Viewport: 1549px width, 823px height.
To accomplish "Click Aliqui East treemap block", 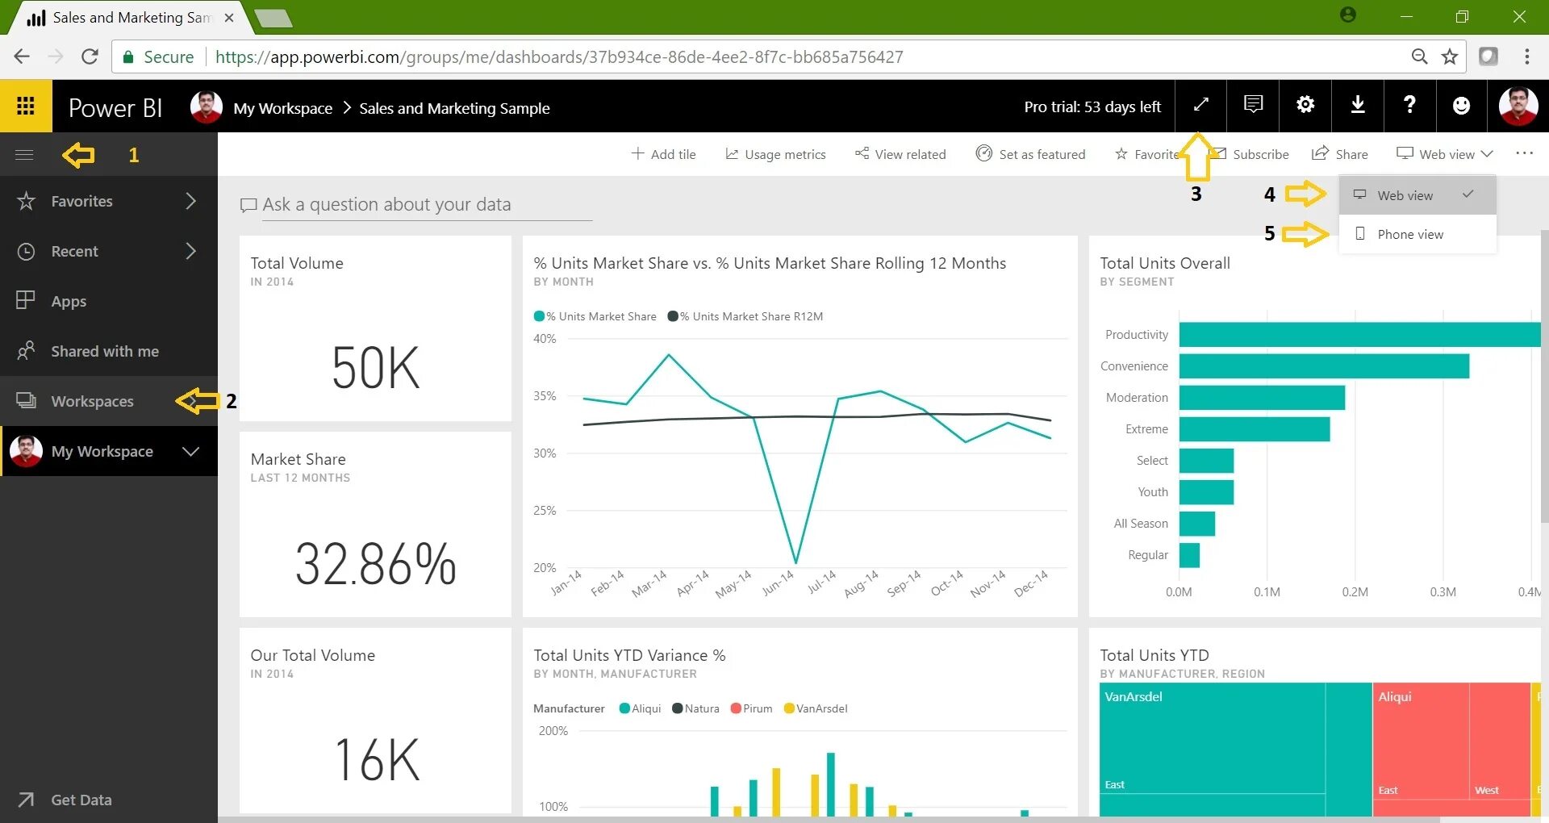I will point(1421,741).
